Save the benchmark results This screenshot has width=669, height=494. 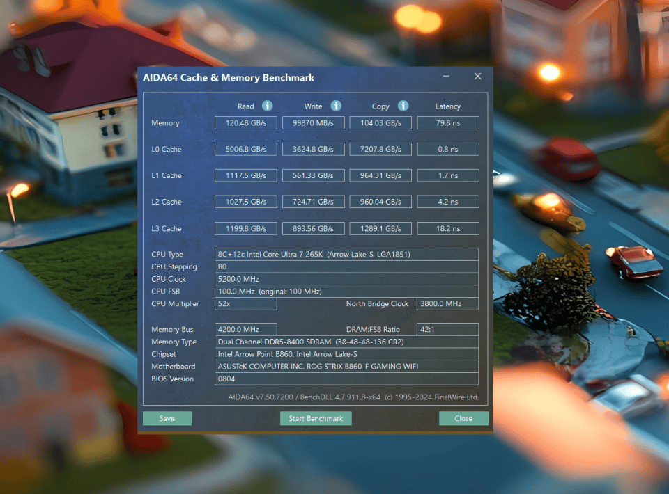click(167, 418)
